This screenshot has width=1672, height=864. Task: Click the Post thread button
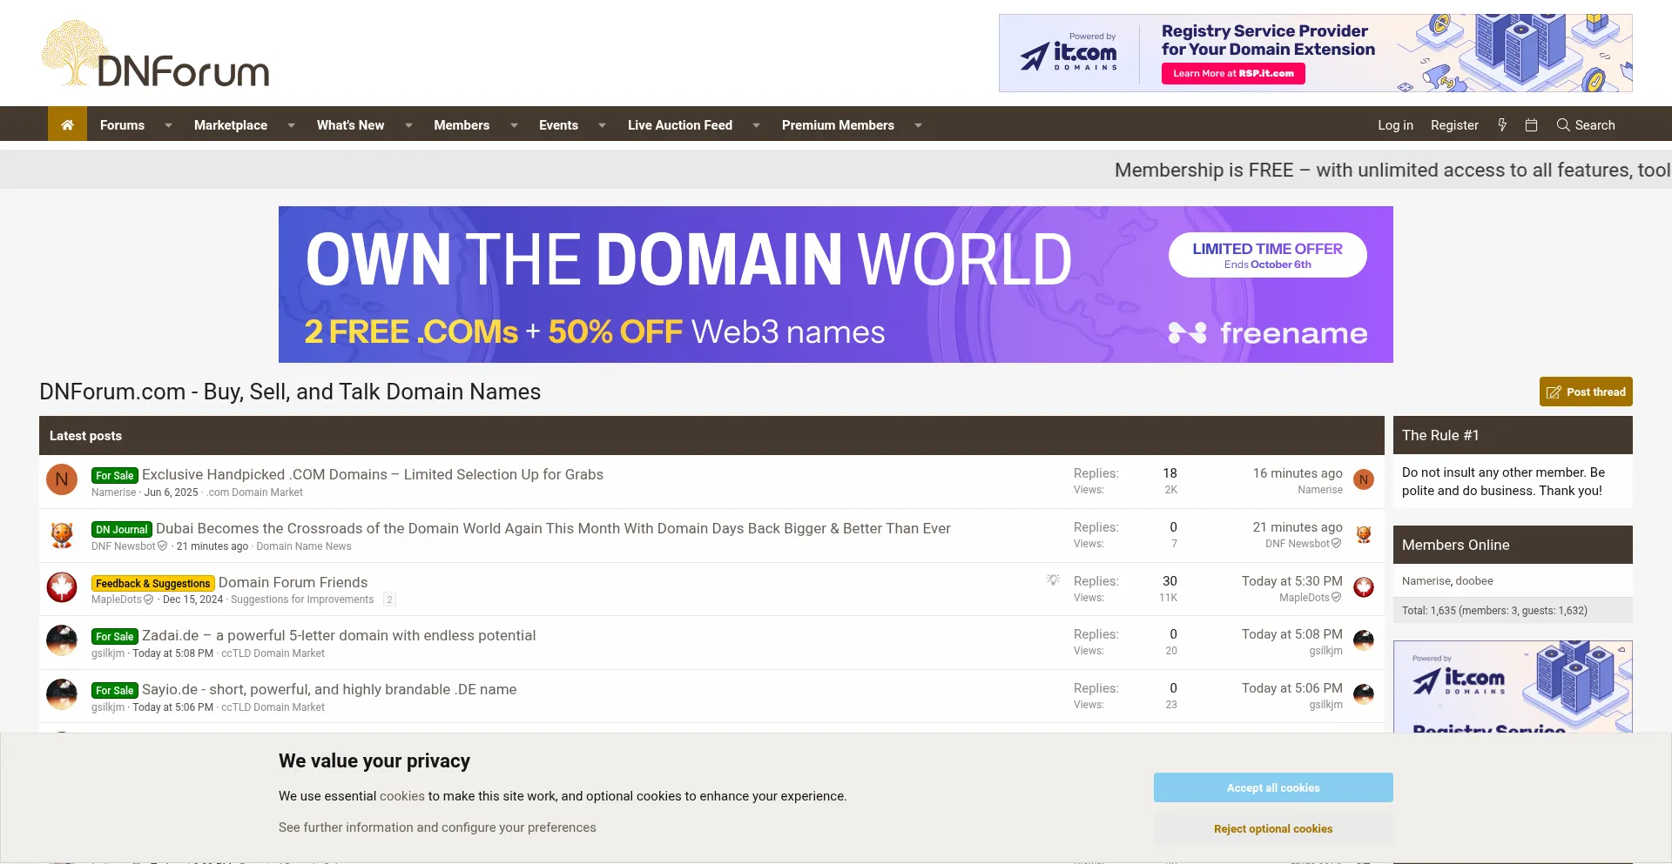tap(1585, 392)
